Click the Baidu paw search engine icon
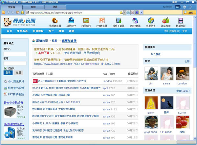 click(137, 12)
